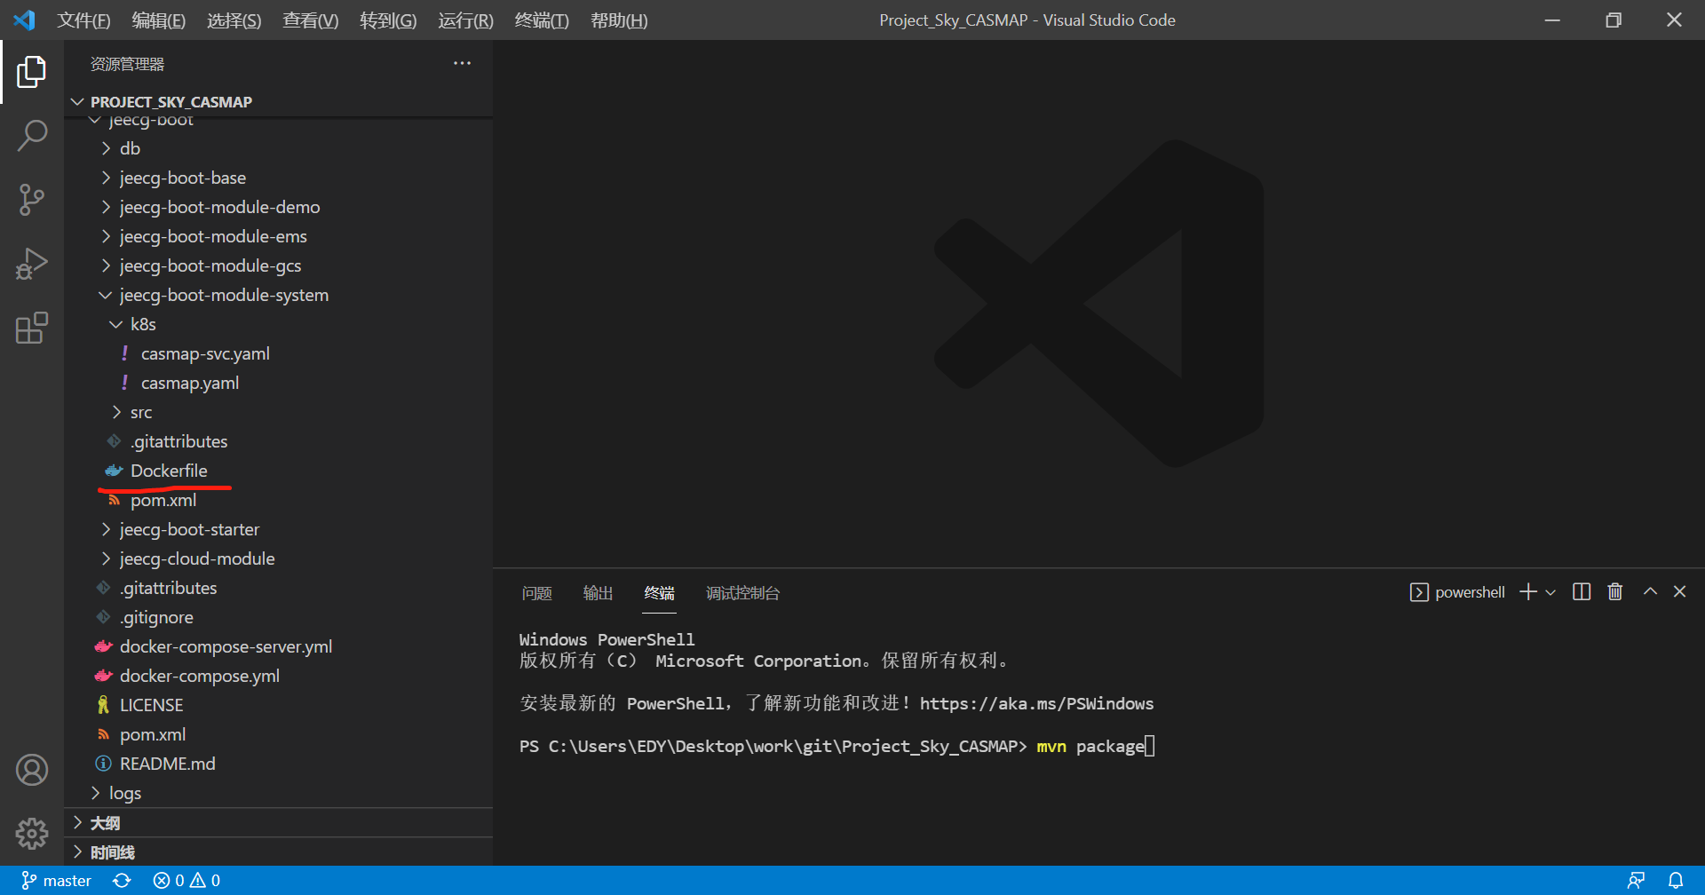Viewport: 1705px width, 895px height.
Task: Click the master branch in status bar
Action: (x=57, y=881)
